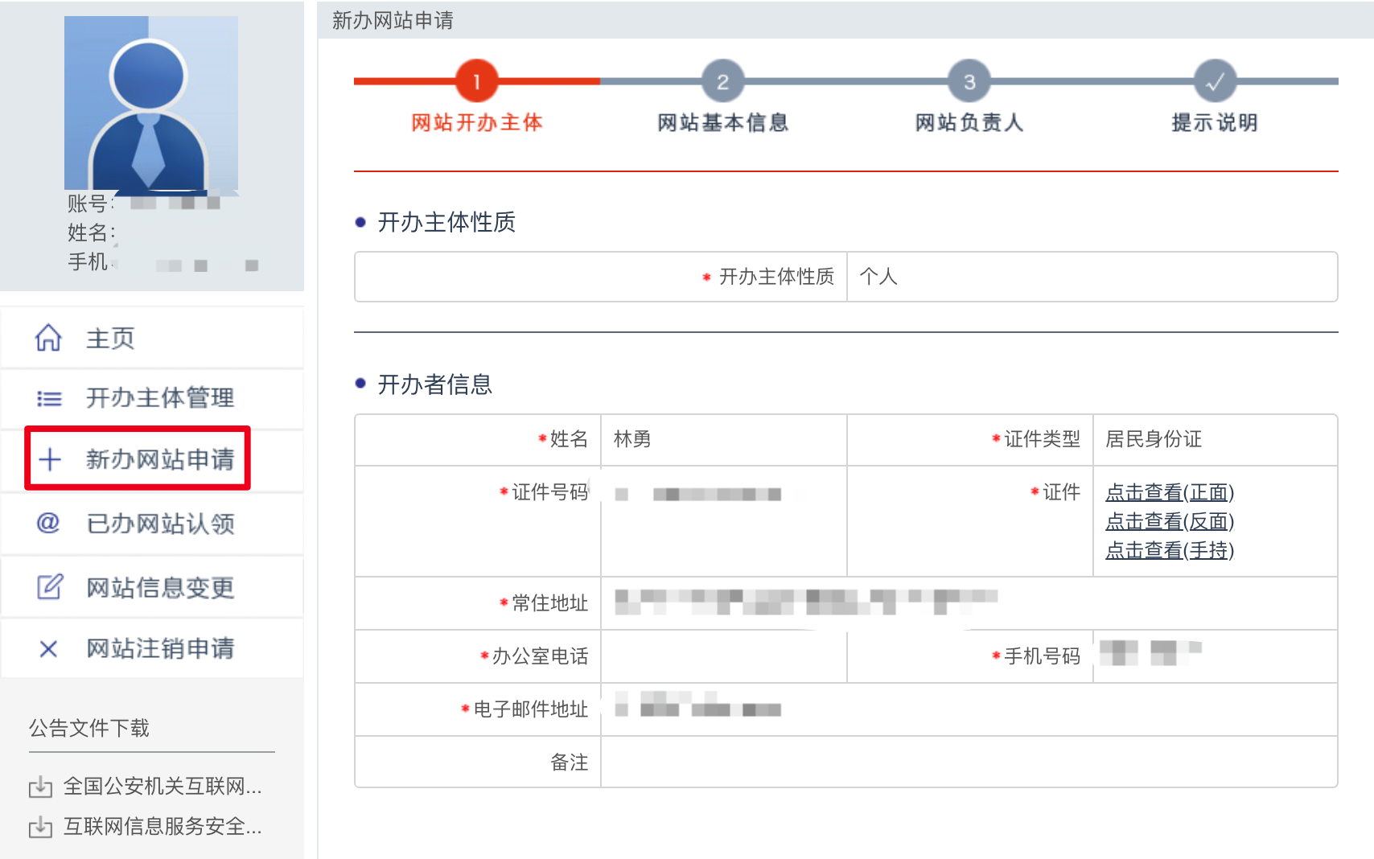Click the checkmark step 提示说明
This screenshot has height=859, width=1374.
(x=1215, y=81)
